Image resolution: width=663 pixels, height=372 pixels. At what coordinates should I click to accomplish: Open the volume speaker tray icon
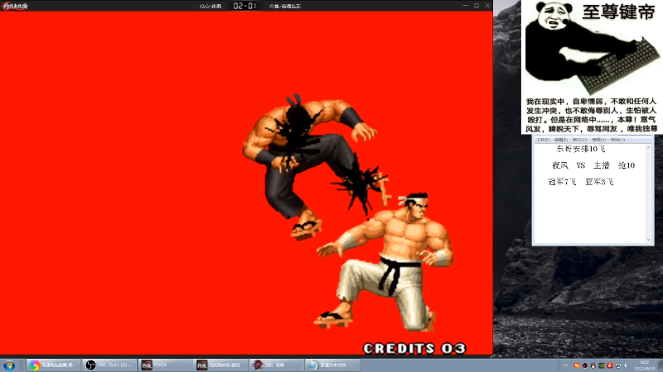click(x=626, y=365)
